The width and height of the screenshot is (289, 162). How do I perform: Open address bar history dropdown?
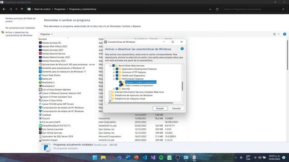[x=210, y=9]
